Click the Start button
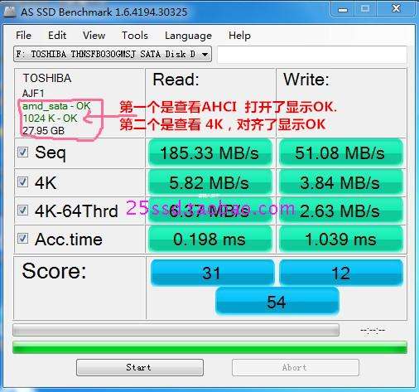The width and height of the screenshot is (419, 392). (x=140, y=367)
